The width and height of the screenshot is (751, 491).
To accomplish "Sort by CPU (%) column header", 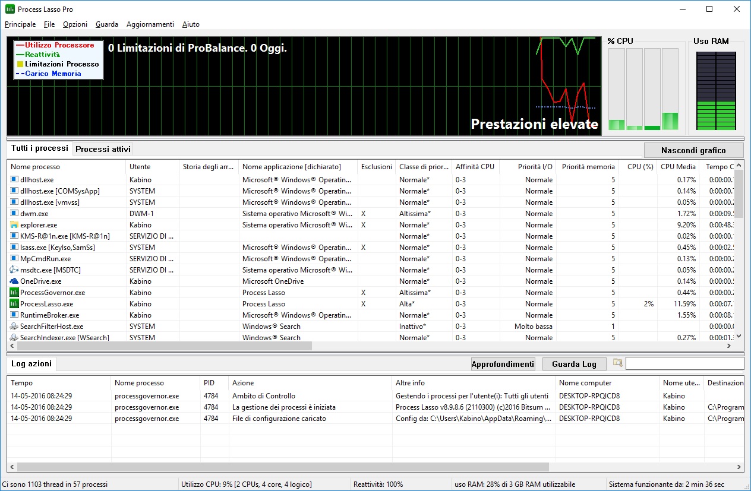I will [x=637, y=167].
